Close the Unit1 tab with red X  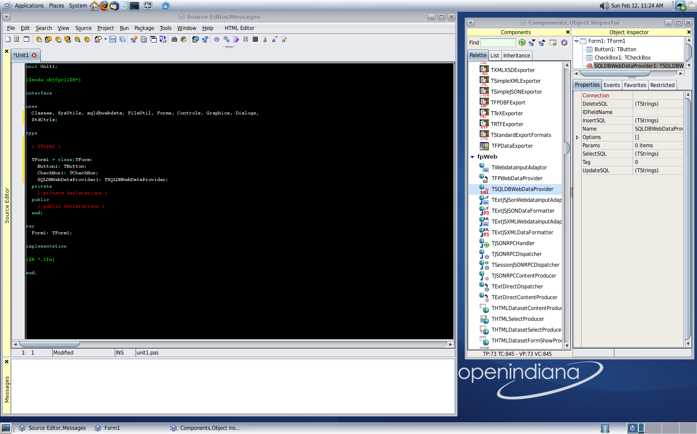34,55
